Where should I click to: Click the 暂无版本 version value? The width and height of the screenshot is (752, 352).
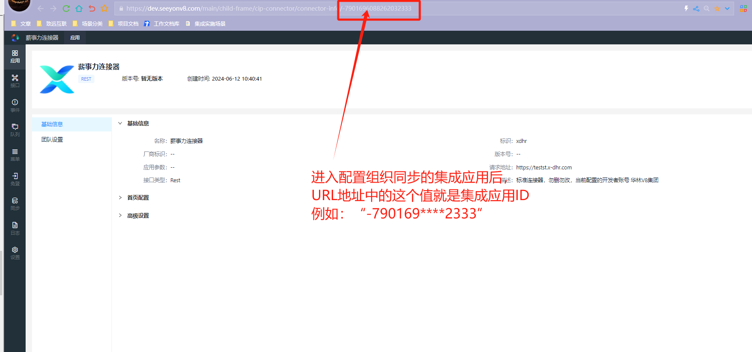coord(152,79)
